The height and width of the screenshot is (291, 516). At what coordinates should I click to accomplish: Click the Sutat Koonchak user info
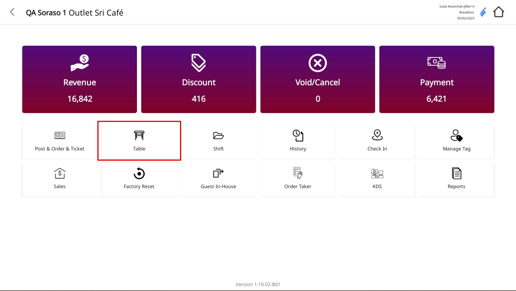tap(457, 7)
